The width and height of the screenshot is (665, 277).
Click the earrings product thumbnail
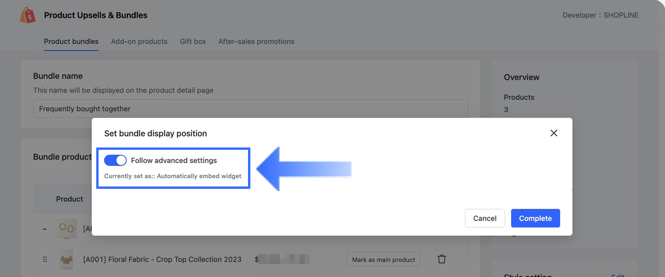(66, 229)
